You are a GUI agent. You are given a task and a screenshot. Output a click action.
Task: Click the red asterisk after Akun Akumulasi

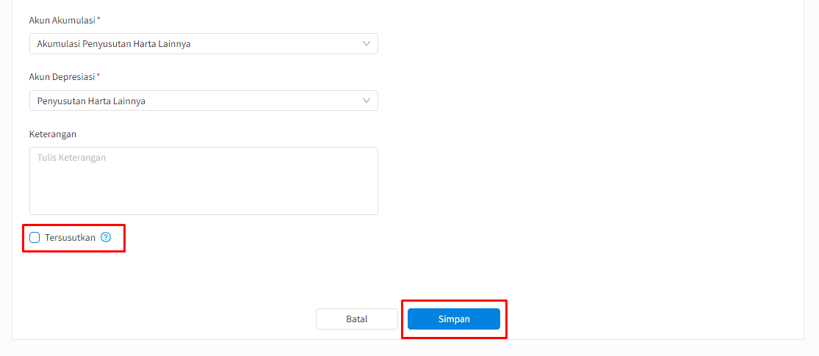[x=98, y=19]
